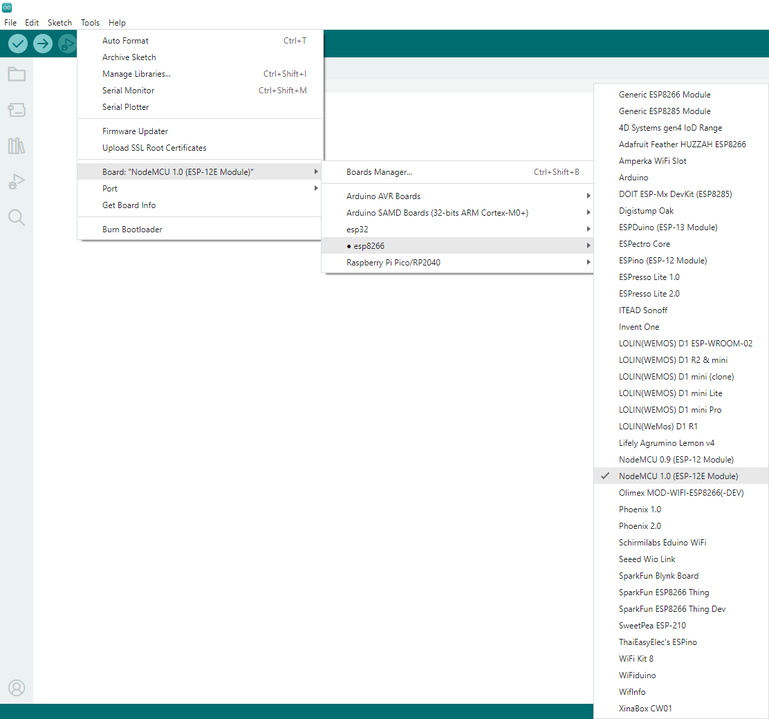Click the Start Debugging toolbar icon
Viewport: 769px width, 719px height.
coord(67,44)
